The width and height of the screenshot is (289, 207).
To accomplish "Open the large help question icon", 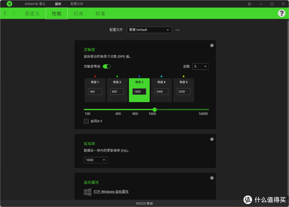I will click(x=282, y=13).
